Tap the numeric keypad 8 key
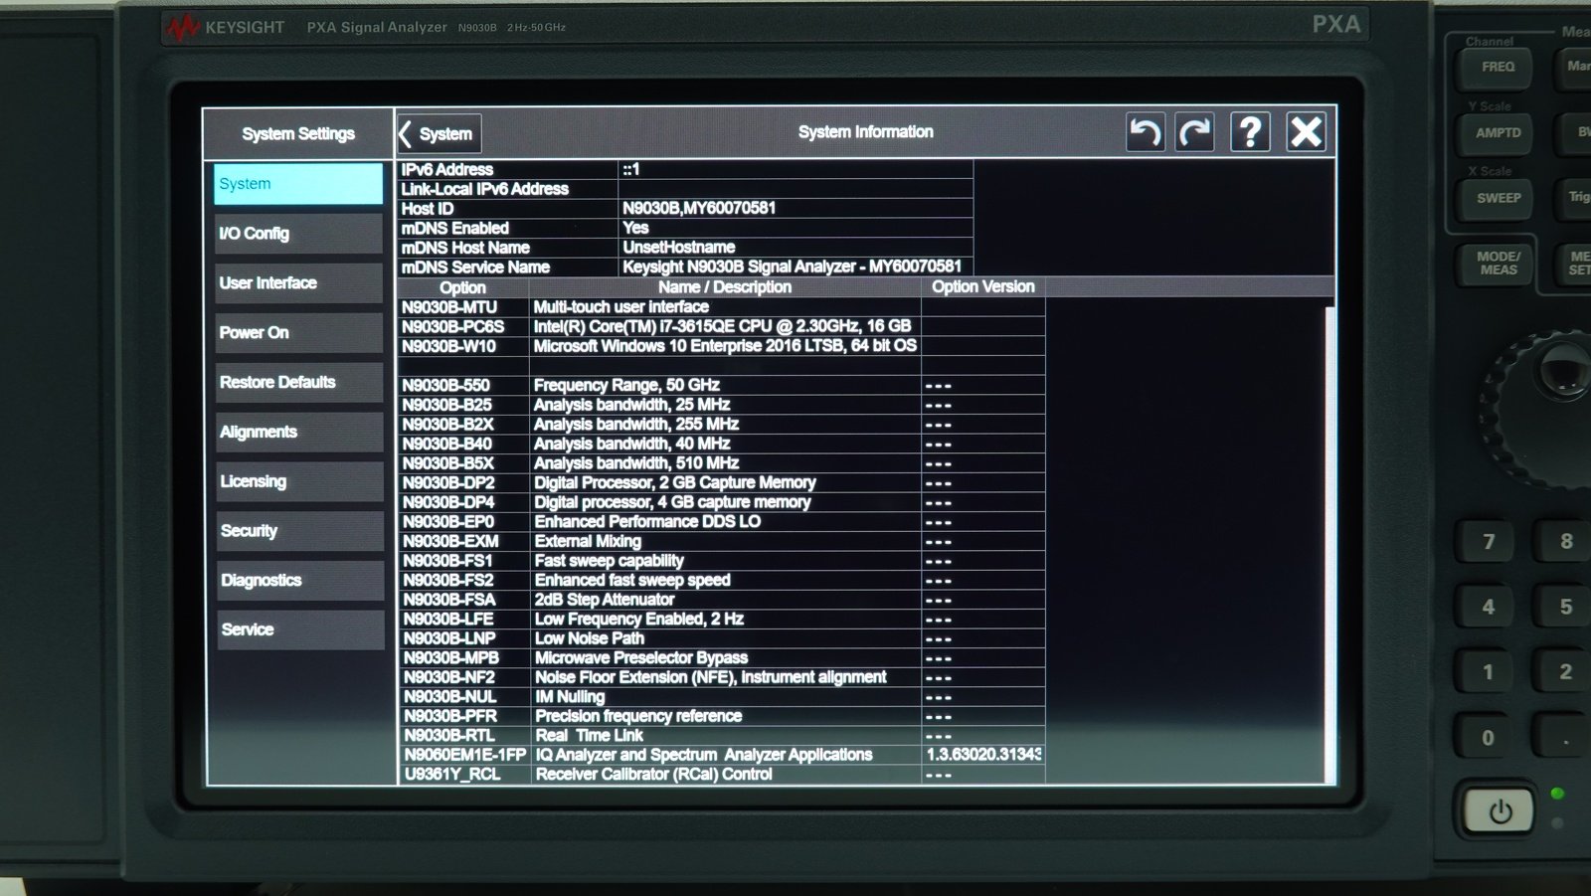The image size is (1591, 896). pos(1565,542)
